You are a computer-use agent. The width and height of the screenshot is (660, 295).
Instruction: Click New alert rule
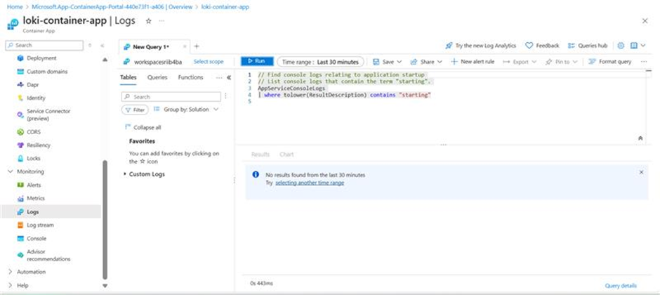(473, 61)
